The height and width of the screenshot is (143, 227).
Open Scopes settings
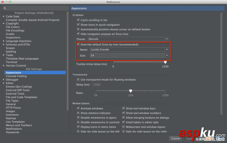10,48
